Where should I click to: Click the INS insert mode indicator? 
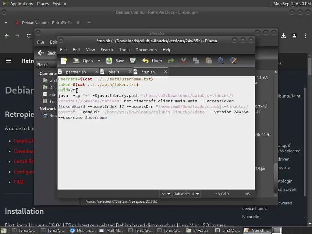point(247,194)
